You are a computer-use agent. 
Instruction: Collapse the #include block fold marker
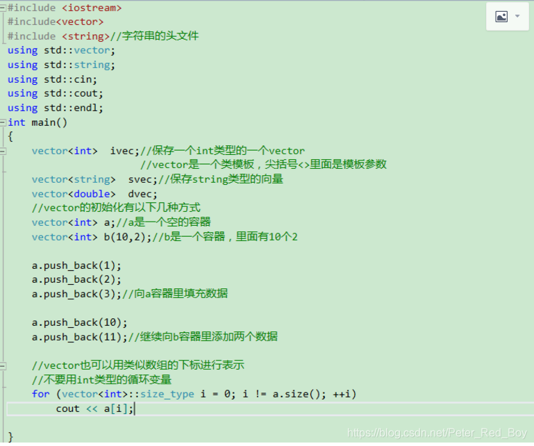(x=3, y=8)
